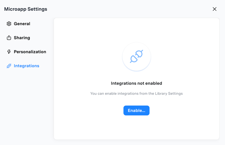
Task: Click the blue plug icon beside Integrations
Action: (9, 66)
